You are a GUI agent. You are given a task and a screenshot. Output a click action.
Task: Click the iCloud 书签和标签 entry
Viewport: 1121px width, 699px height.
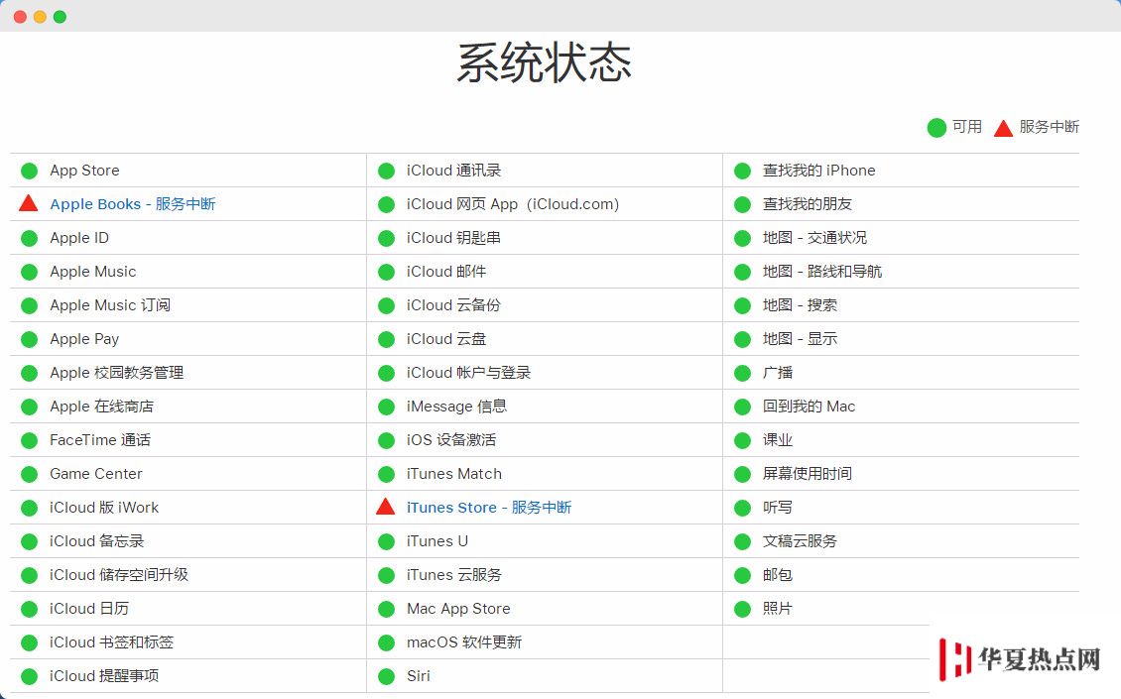(x=111, y=641)
